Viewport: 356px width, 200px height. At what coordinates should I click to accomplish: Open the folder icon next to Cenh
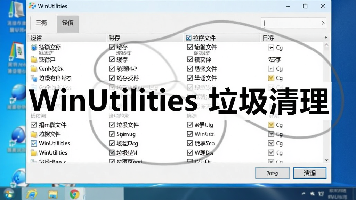coord(34,68)
